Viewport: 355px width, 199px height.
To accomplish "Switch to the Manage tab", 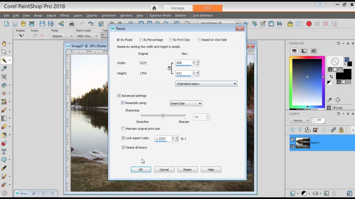I will click(177, 8).
